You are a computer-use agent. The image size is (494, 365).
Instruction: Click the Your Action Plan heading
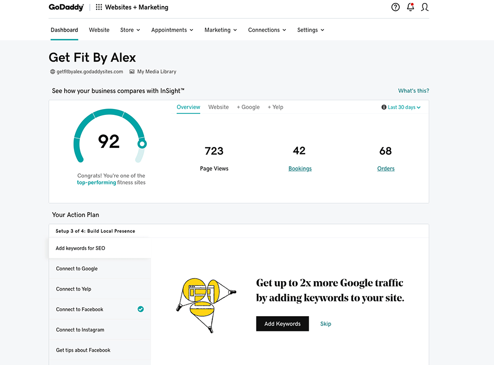[75, 215]
